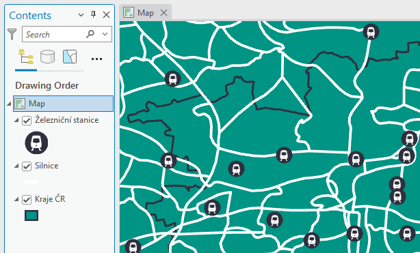Open the three-dots more options button
This screenshot has width=420, height=253.
(x=96, y=59)
